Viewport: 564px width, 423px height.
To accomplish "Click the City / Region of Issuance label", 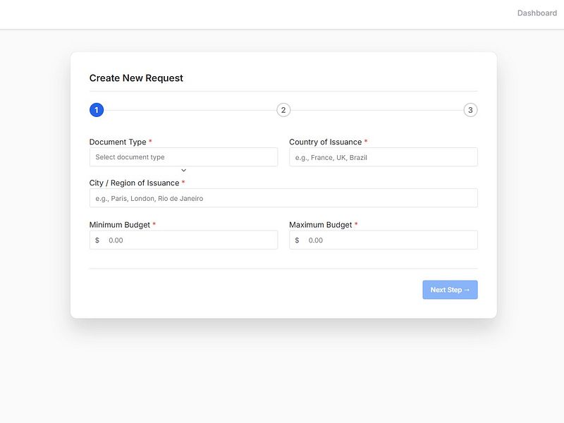I will point(134,183).
